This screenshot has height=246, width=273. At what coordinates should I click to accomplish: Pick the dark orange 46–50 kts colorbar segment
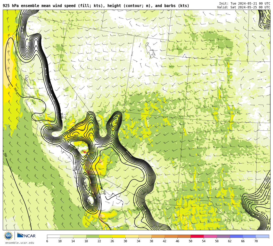click(184, 236)
